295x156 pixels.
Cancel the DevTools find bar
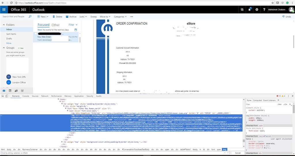coord(238,153)
